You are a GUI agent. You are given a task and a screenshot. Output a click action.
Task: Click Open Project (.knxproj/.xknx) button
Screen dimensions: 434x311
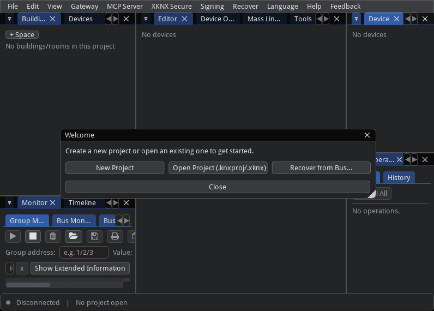click(218, 168)
